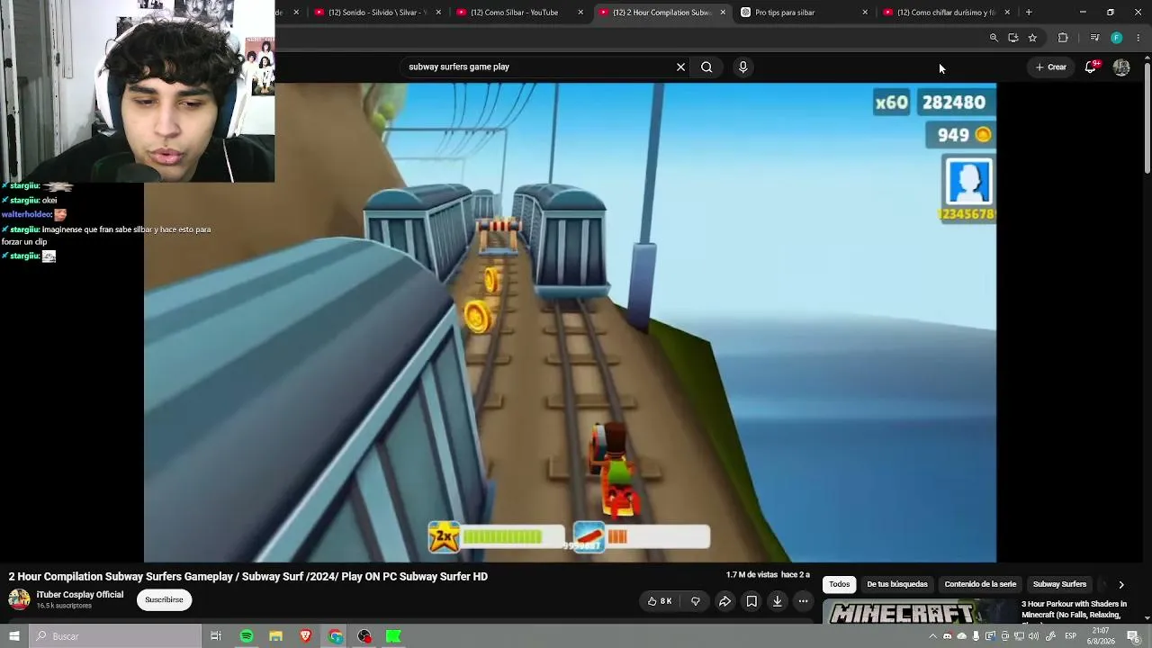Open the green app icon in taskbar
The image size is (1152, 648).
[393, 636]
